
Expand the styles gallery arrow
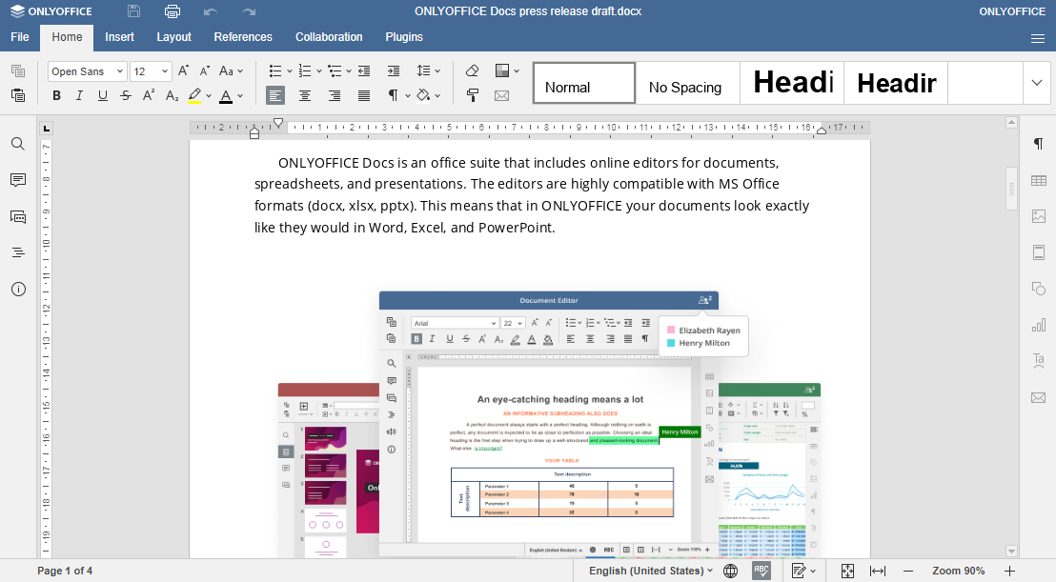[x=1037, y=83]
